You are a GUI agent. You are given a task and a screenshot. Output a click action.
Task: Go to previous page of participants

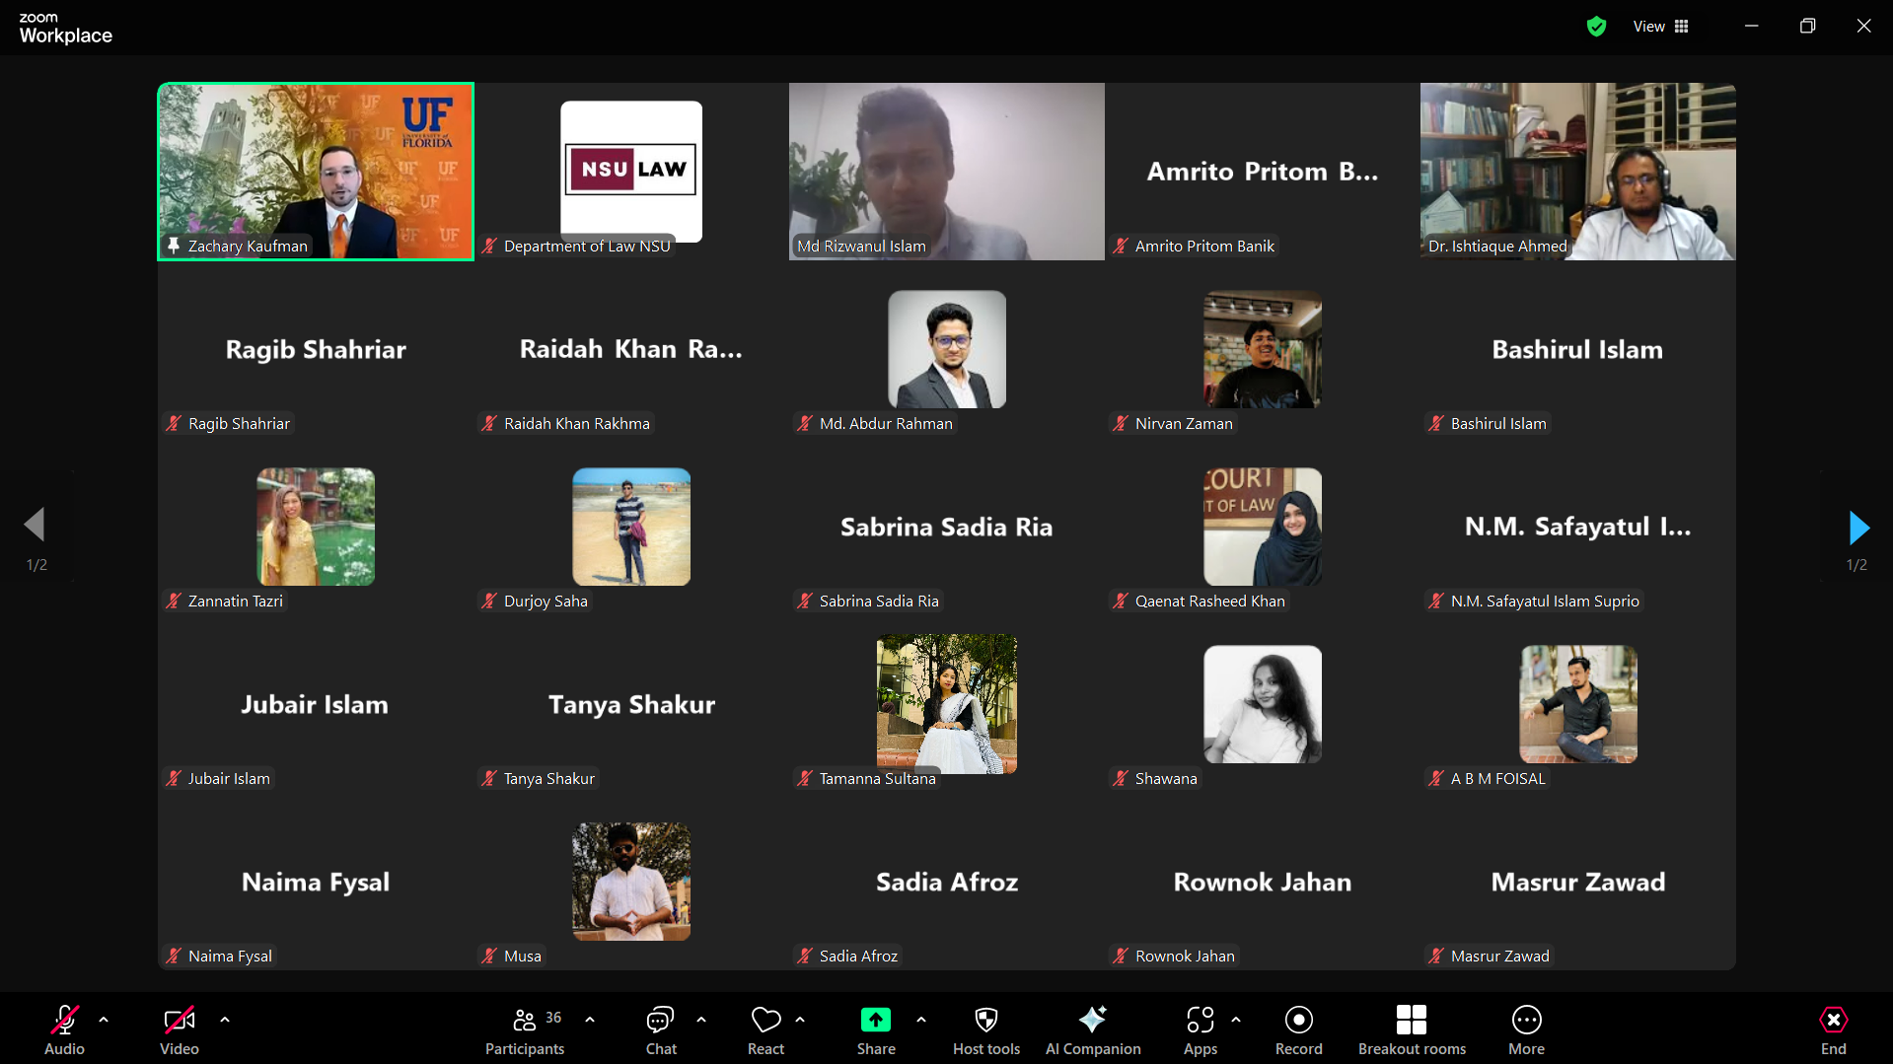[x=35, y=525]
